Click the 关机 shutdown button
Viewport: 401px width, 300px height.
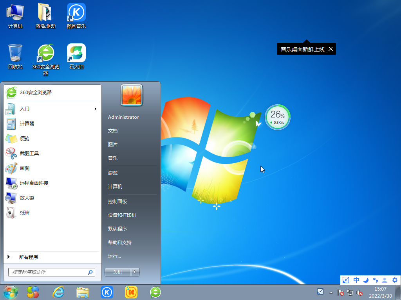(117, 272)
